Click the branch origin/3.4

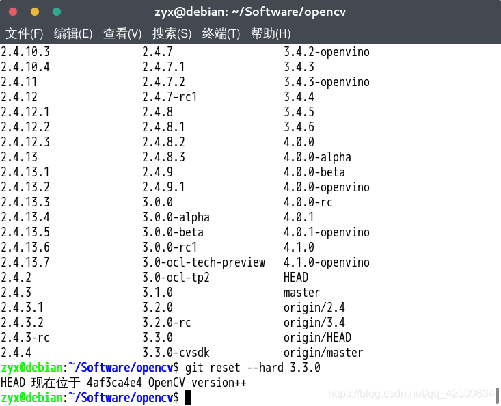click(x=314, y=323)
